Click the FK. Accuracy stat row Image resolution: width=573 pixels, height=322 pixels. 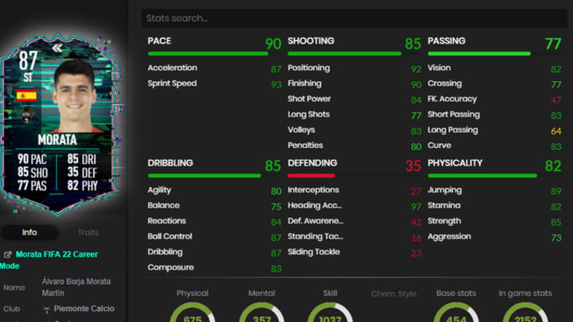point(494,99)
